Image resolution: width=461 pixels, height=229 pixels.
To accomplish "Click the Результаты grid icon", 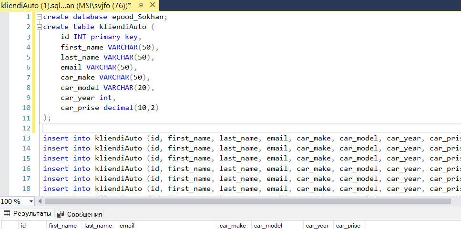I will [x=7, y=213].
